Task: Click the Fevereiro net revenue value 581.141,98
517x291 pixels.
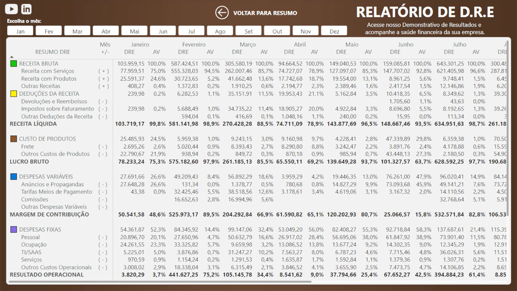Action: pos(184,124)
